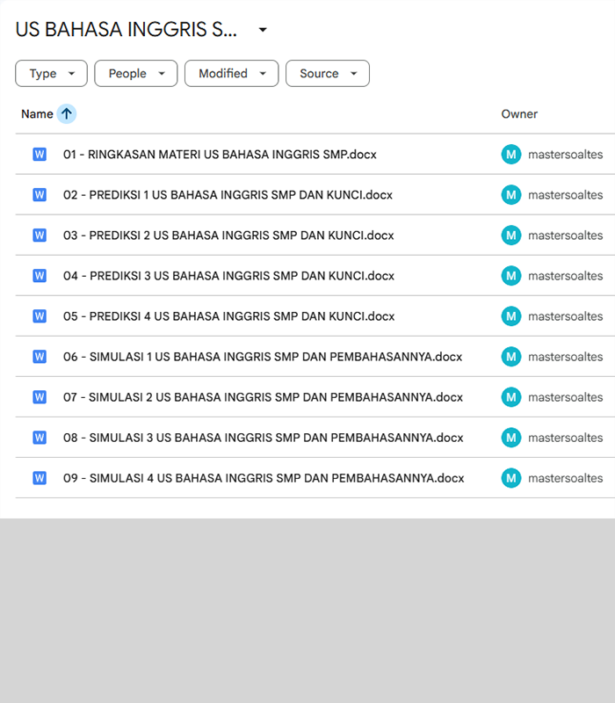Click the US BAHASA INGGRIS folder title
The image size is (615, 703).
[126, 30]
